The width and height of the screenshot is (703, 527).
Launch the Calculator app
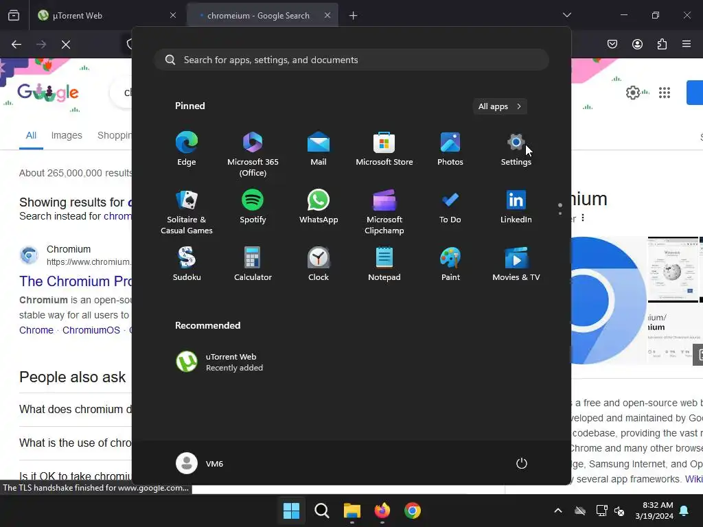(x=253, y=264)
